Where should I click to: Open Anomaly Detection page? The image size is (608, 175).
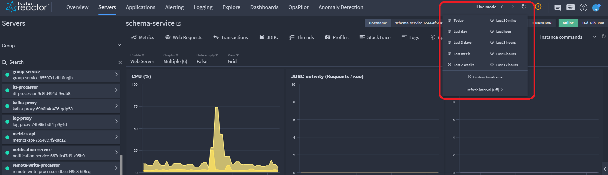[x=341, y=7]
